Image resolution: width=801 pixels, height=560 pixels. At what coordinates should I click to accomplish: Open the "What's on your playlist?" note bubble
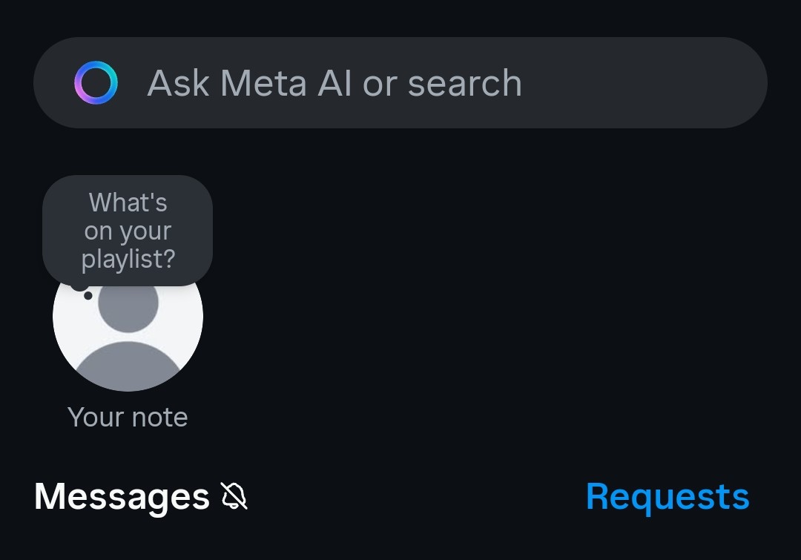coord(128,231)
